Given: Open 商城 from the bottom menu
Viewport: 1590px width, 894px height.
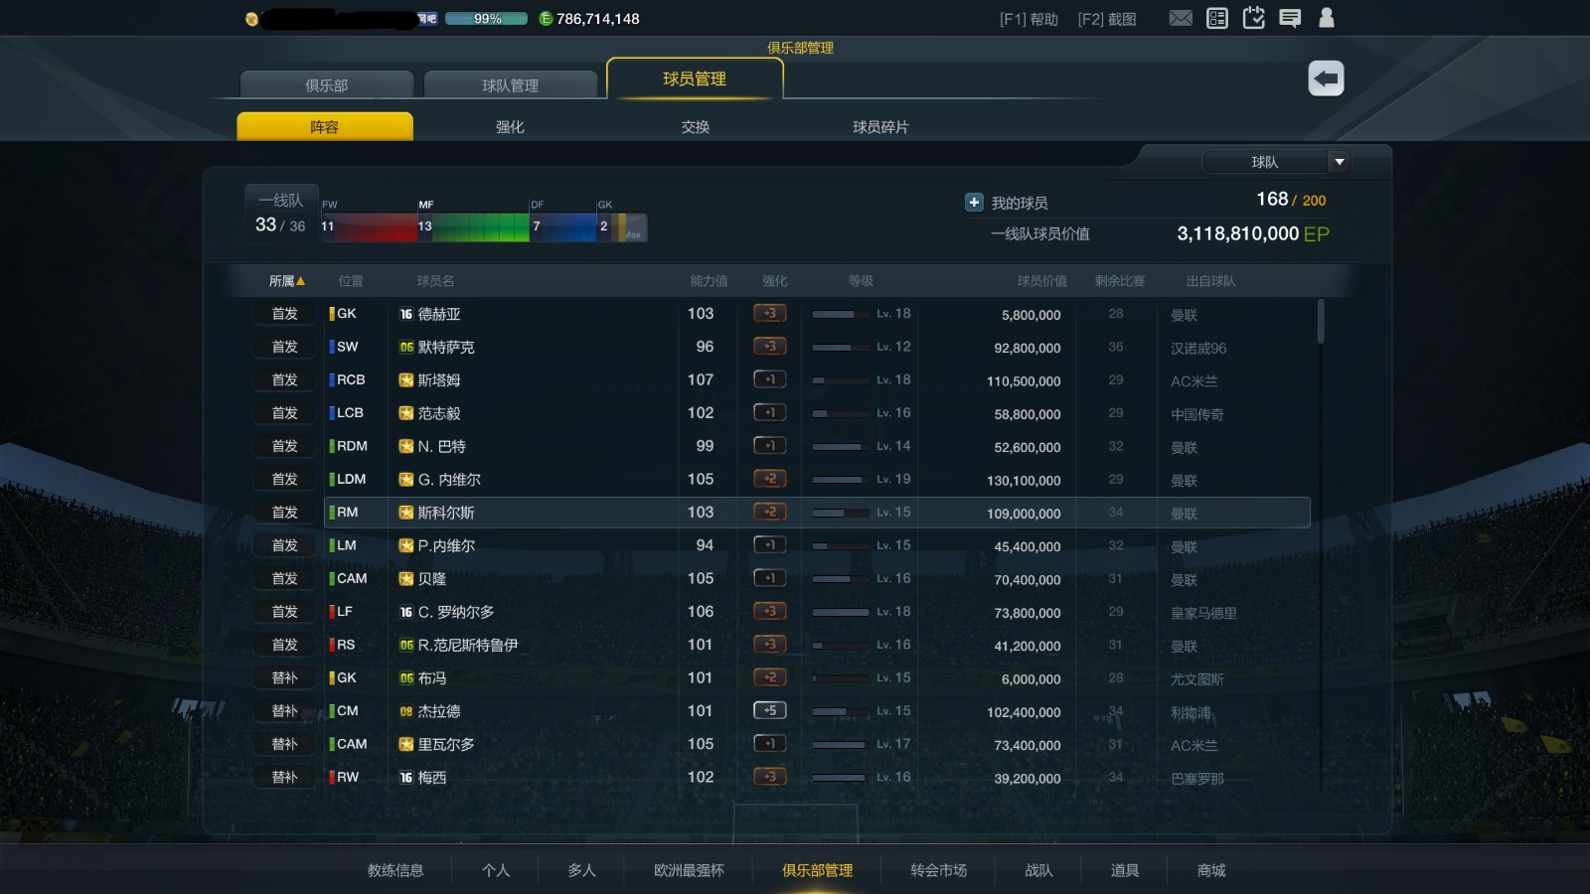Looking at the screenshot, I should (x=1210, y=869).
